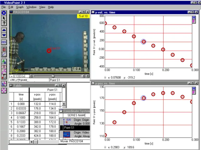201x150 pixels.
Task: Click the Point S1 header in Table
Action: 52,90
